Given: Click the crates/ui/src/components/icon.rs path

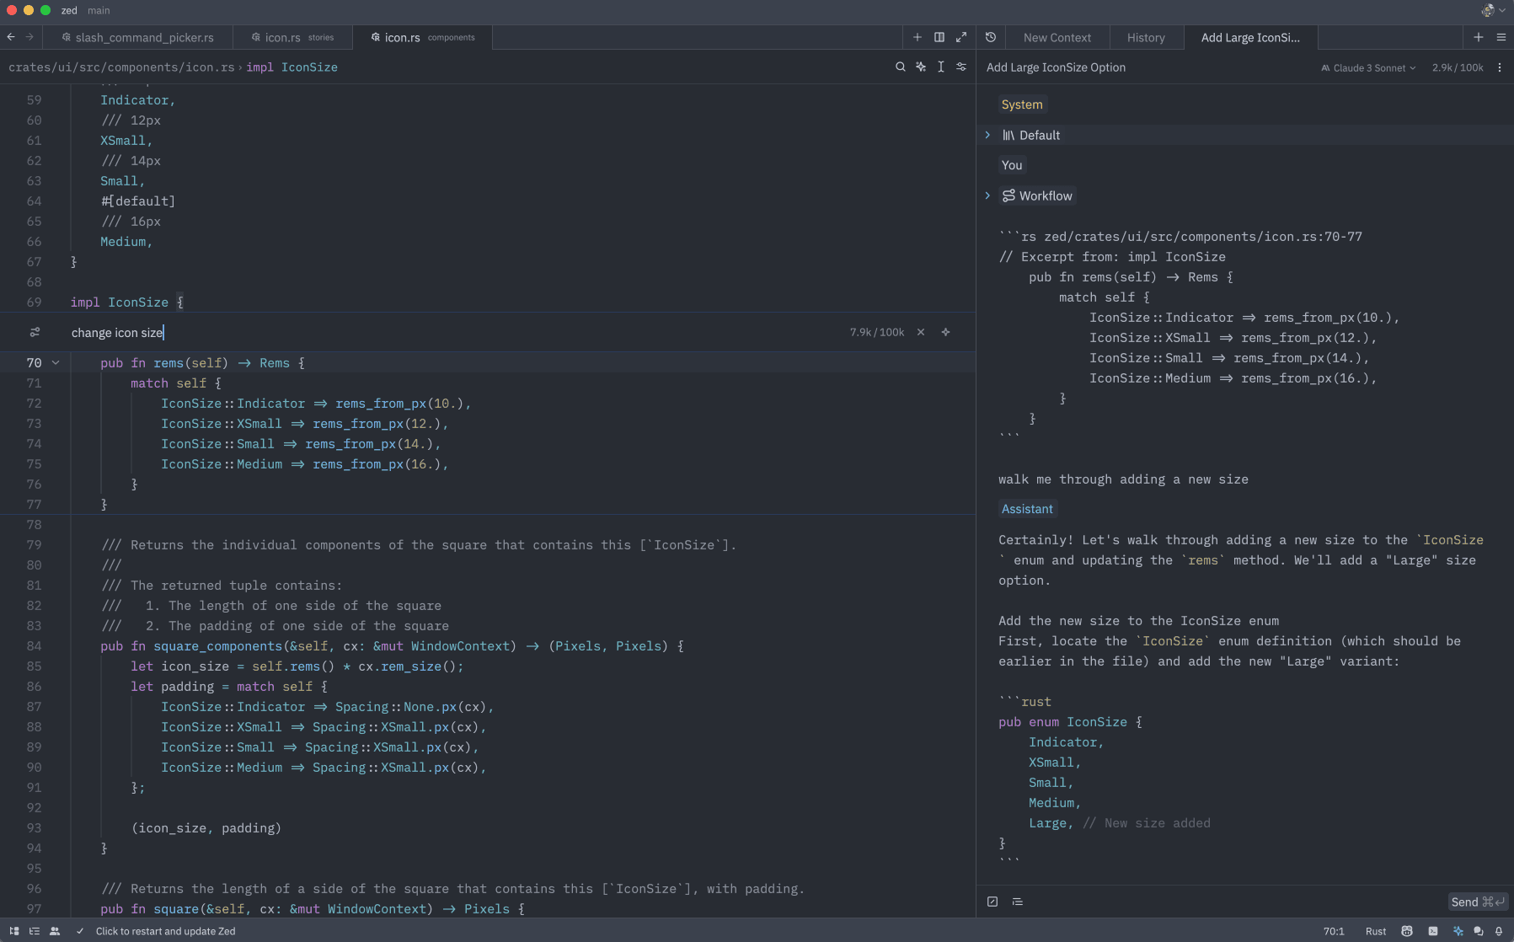Looking at the screenshot, I should point(121,67).
